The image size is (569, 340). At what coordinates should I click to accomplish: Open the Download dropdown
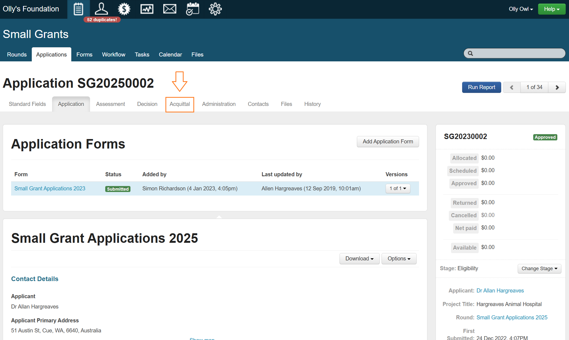coord(359,259)
